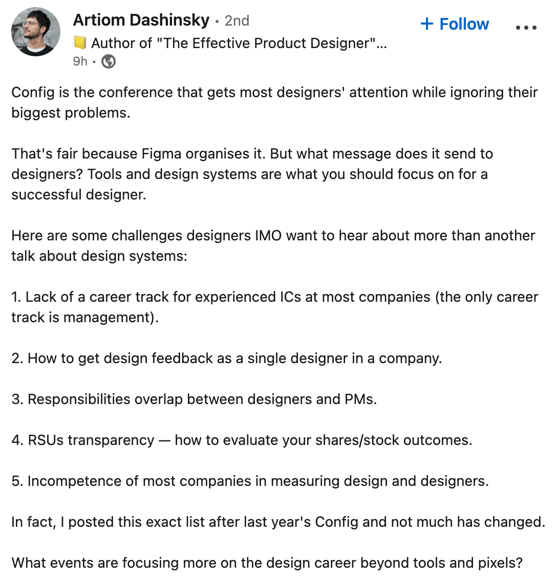Image resolution: width=557 pixels, height=580 pixels.
Task: Select list item 4 about RSUs transparency
Action: click(x=242, y=440)
